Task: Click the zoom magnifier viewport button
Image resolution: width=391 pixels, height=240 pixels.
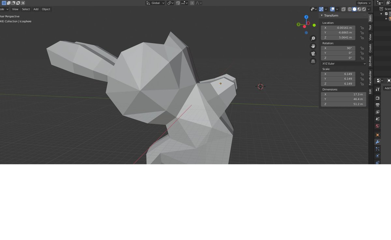Action: tap(313, 38)
